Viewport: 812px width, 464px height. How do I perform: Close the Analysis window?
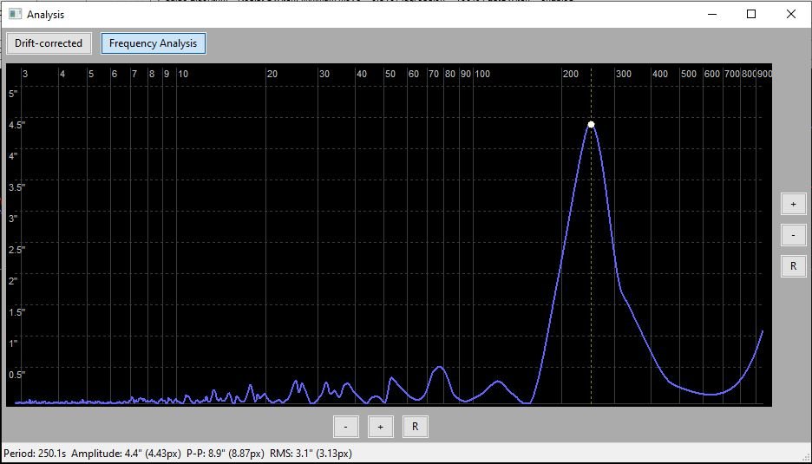pos(790,14)
